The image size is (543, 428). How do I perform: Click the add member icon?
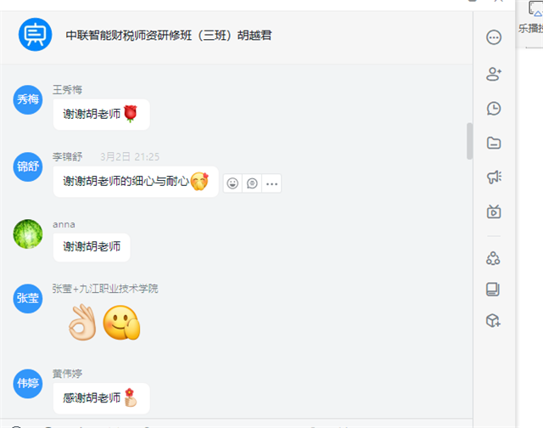[494, 74]
